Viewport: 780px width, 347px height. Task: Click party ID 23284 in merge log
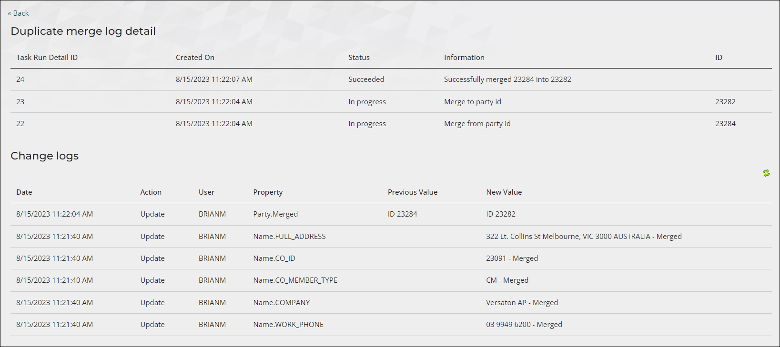pos(725,124)
